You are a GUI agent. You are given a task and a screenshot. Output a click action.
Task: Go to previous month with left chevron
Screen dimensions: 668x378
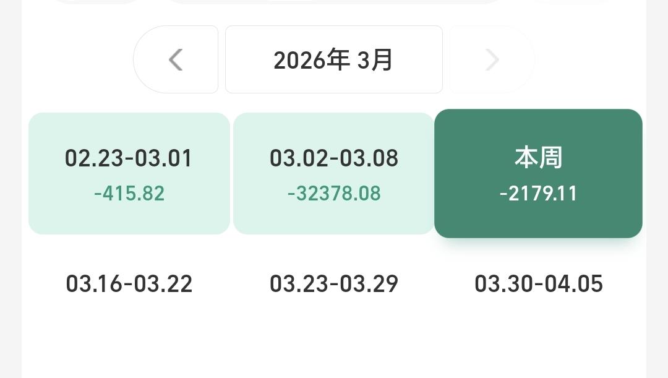pyautogui.click(x=176, y=59)
